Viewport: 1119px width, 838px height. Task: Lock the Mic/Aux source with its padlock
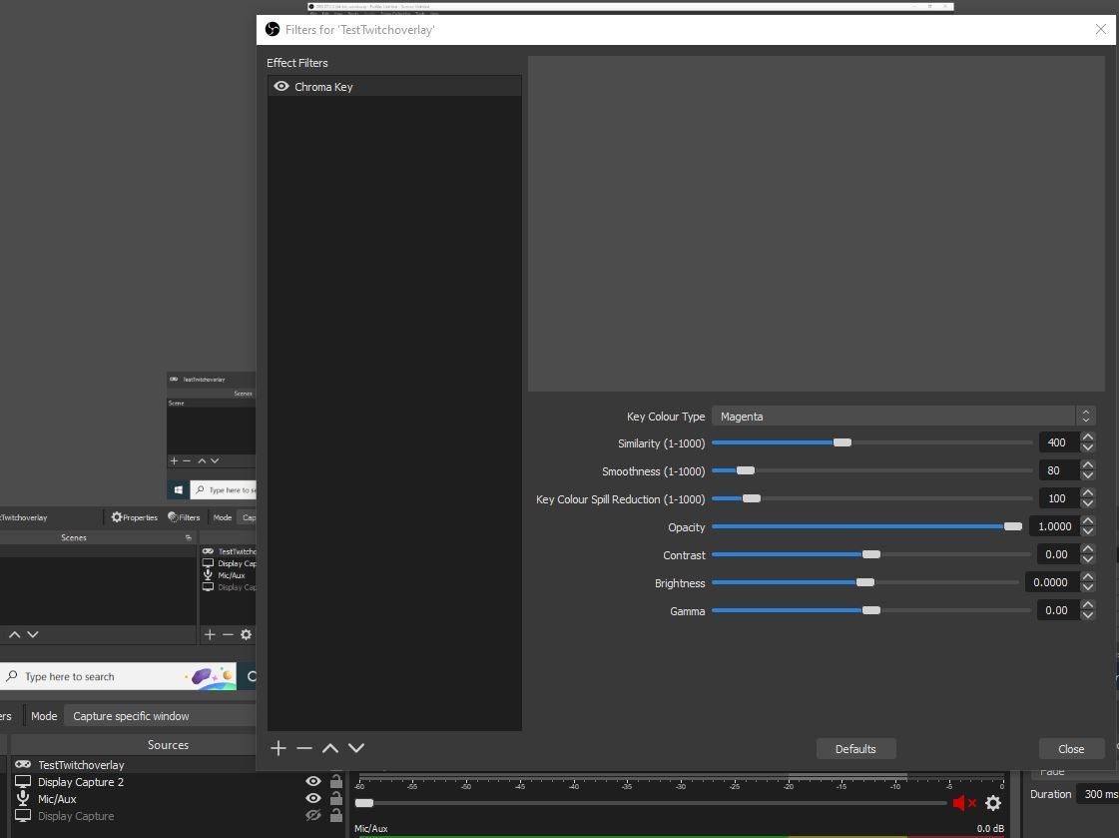(335, 798)
